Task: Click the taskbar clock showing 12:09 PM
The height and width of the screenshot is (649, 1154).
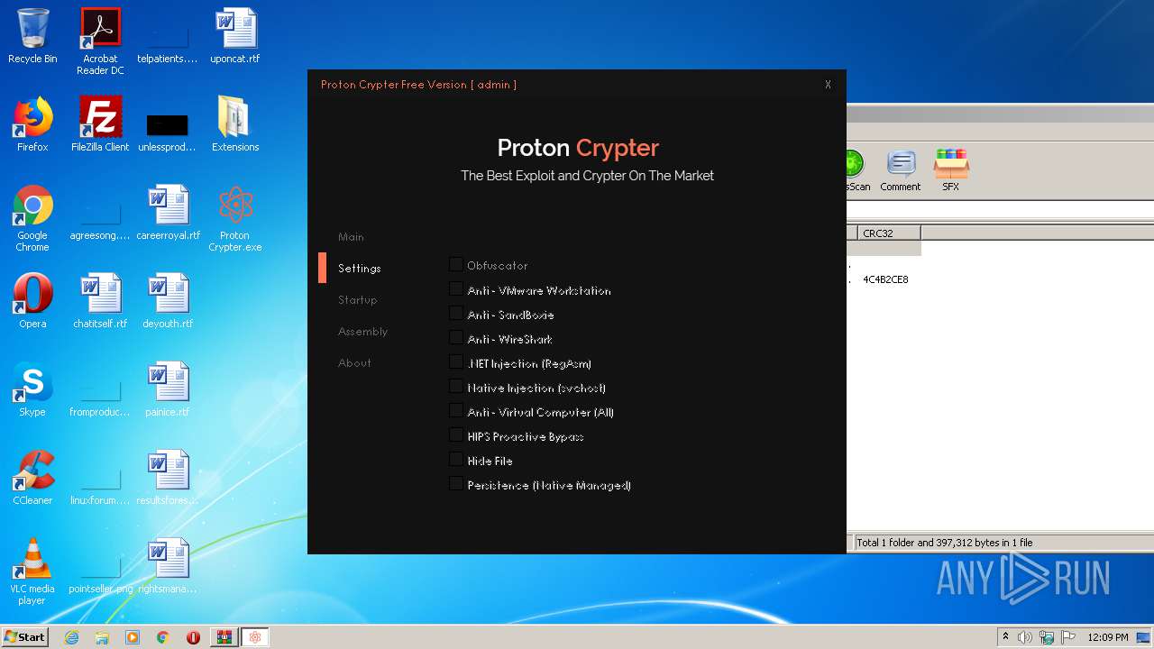Action: 1107,637
